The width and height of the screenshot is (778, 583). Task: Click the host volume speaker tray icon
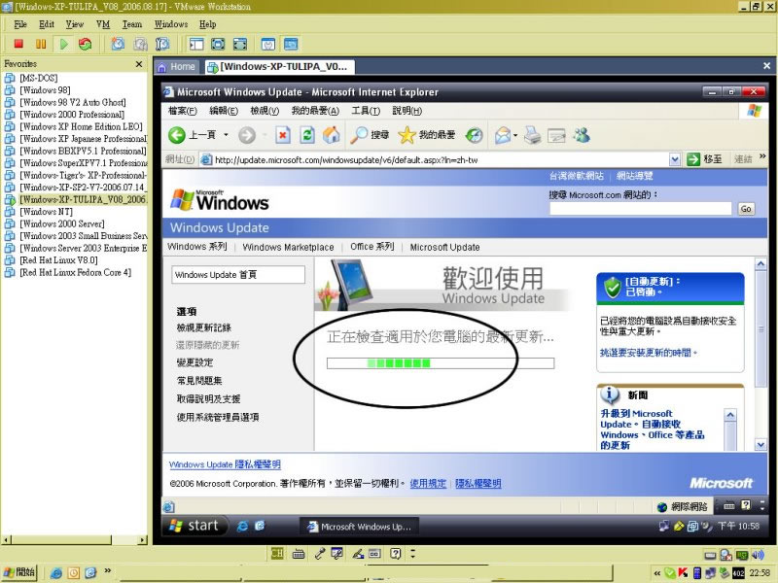758,554
